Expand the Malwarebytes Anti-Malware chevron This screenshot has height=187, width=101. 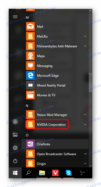[85, 46]
